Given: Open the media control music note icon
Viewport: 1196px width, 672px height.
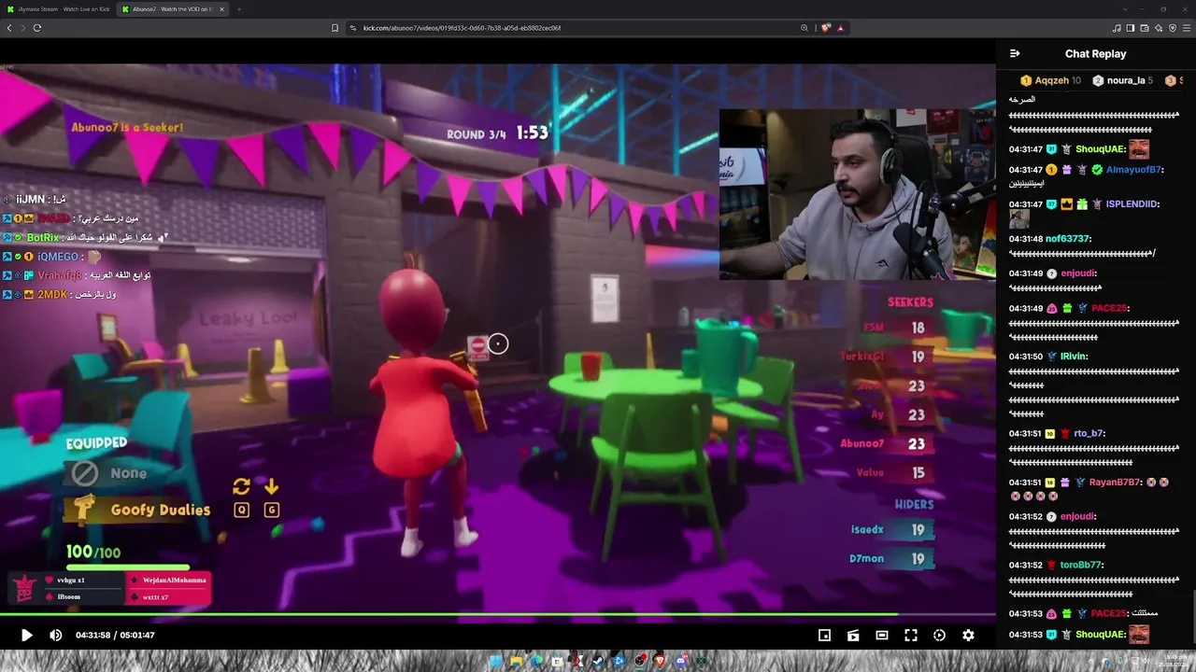Looking at the screenshot, I should click(1117, 28).
